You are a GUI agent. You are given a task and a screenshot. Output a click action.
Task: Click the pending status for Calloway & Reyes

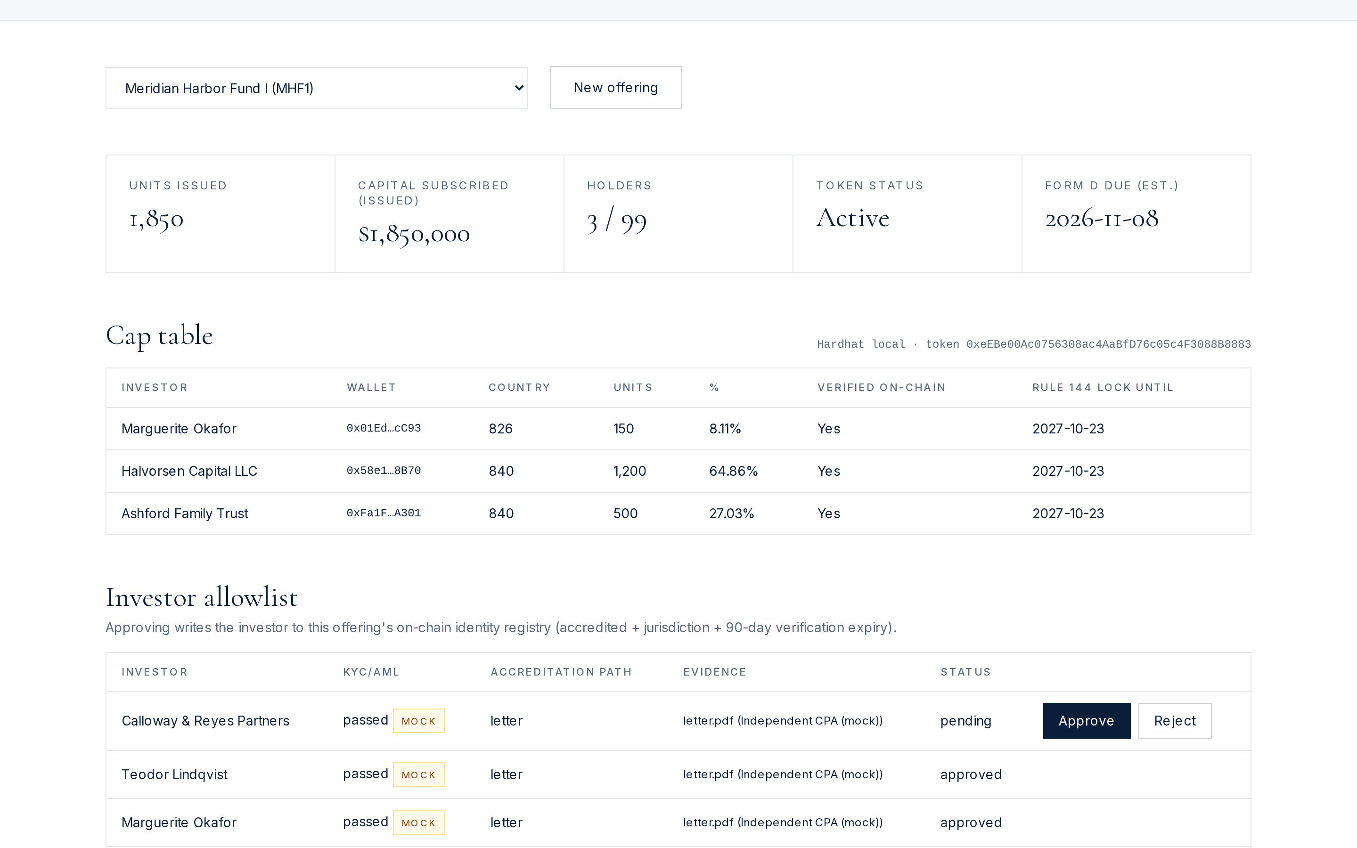(x=965, y=721)
